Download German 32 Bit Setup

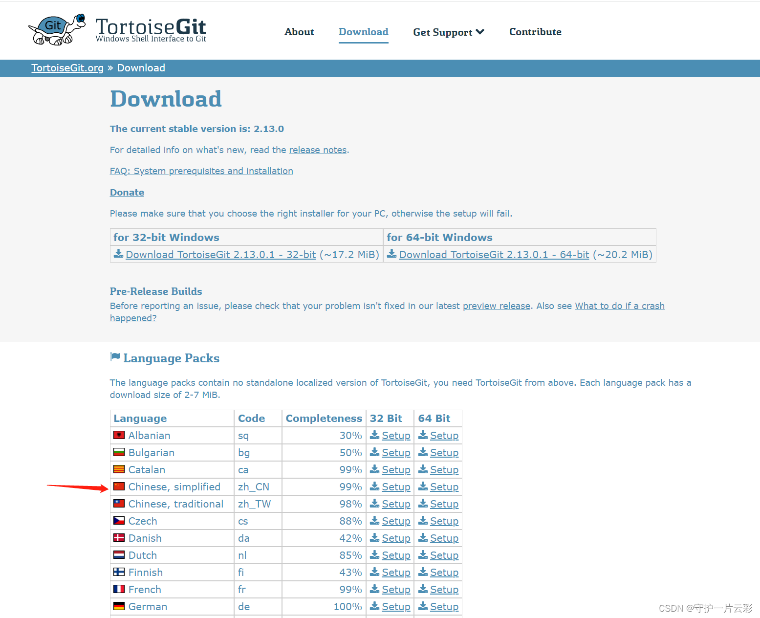tap(396, 607)
